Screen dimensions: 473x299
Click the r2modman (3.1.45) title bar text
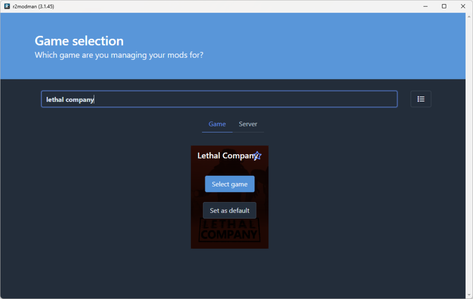31,6
